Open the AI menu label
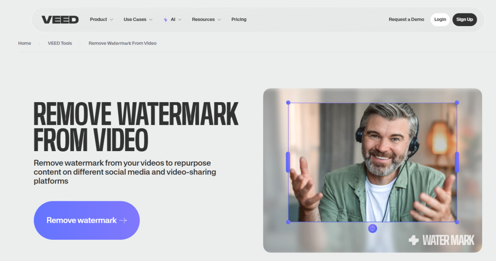Viewport: 496px width, 261px height. tap(173, 19)
